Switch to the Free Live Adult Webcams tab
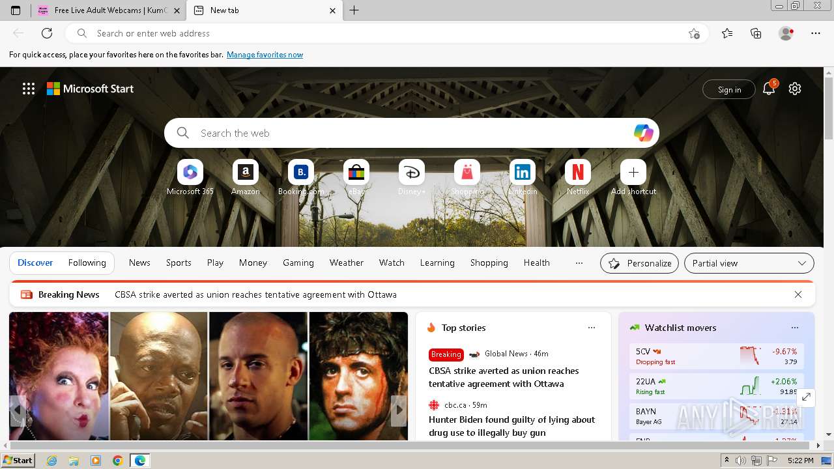 coord(108,10)
